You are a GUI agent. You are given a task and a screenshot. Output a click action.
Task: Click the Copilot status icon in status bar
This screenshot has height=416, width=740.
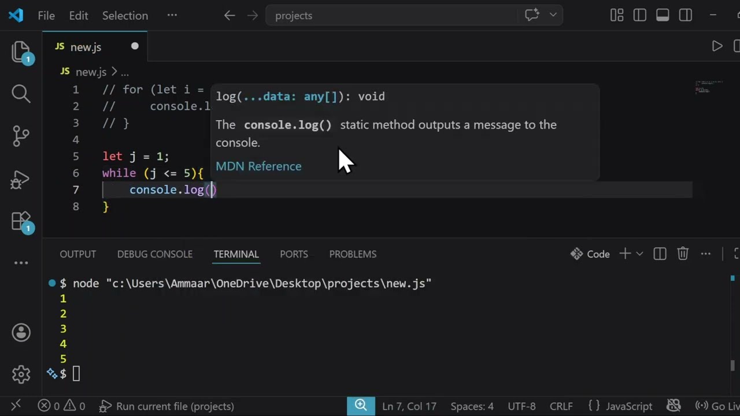tap(674, 406)
